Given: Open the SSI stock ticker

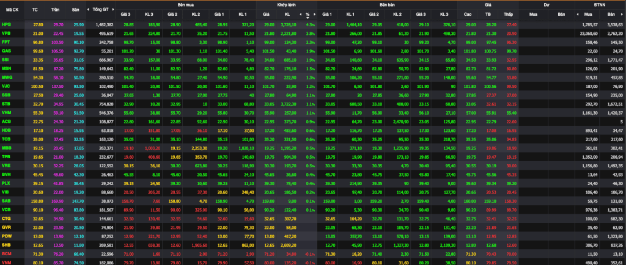Looking at the screenshot, I should tap(6, 59).
